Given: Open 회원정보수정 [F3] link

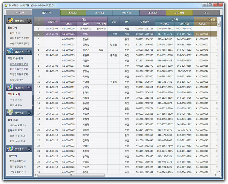Looking at the screenshot, I should coord(19,69).
